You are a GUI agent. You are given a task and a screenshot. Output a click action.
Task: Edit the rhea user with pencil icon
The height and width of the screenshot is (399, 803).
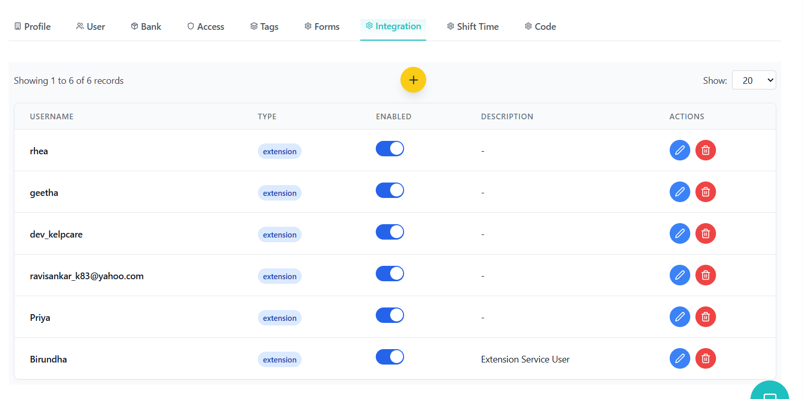679,150
